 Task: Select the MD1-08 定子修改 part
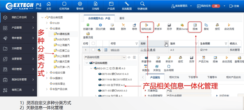coord(111,85)
